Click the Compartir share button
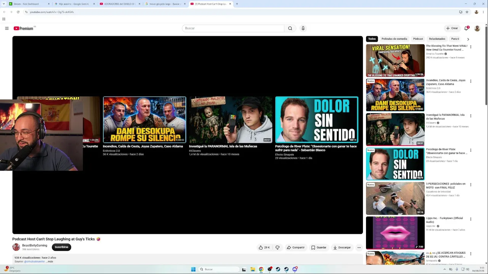Screen dimensions: 488x274 [x=296, y=247]
